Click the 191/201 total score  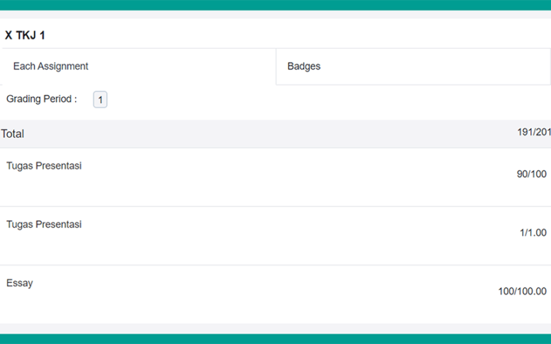(534, 132)
